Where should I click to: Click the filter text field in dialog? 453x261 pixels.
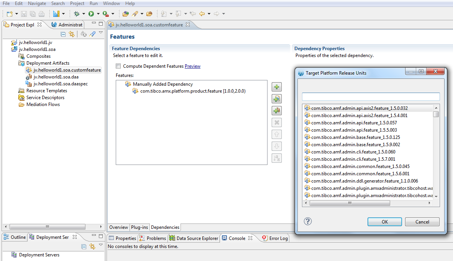point(371,96)
